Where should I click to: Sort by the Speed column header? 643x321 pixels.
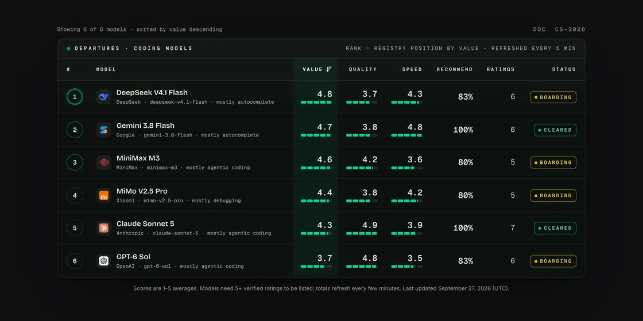click(x=412, y=69)
